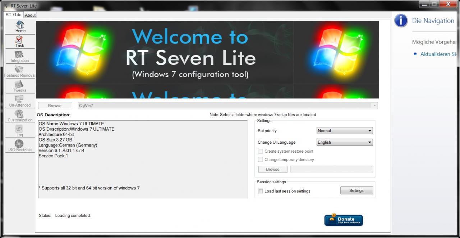Open the session Settings button
The width and height of the screenshot is (460, 238).
[x=356, y=190]
